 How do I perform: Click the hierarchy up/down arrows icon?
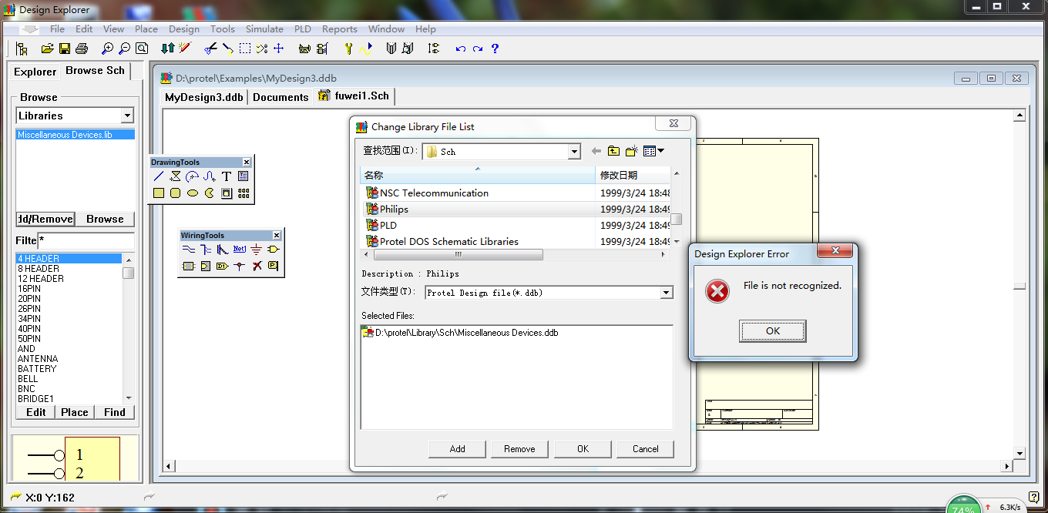point(167,49)
